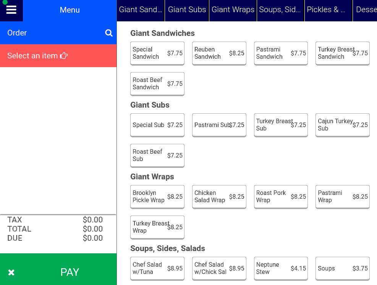Add the Pastrami Sub
Viewport: 377px width, 285px height.
[219, 125]
